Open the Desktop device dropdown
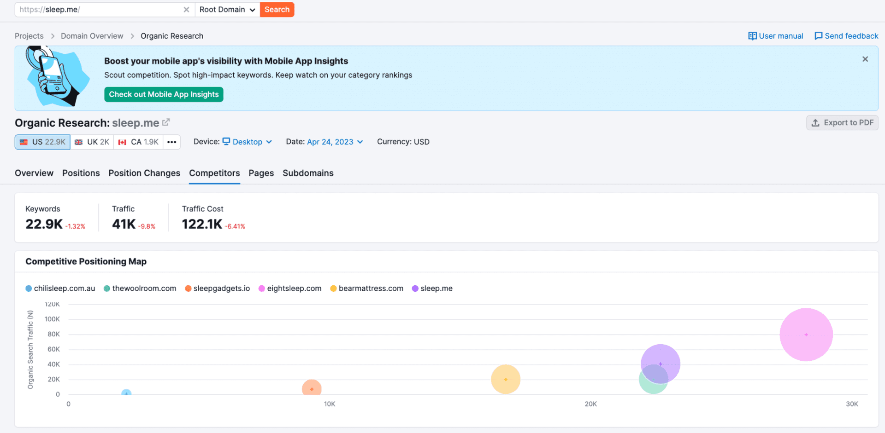885x433 pixels. click(247, 142)
